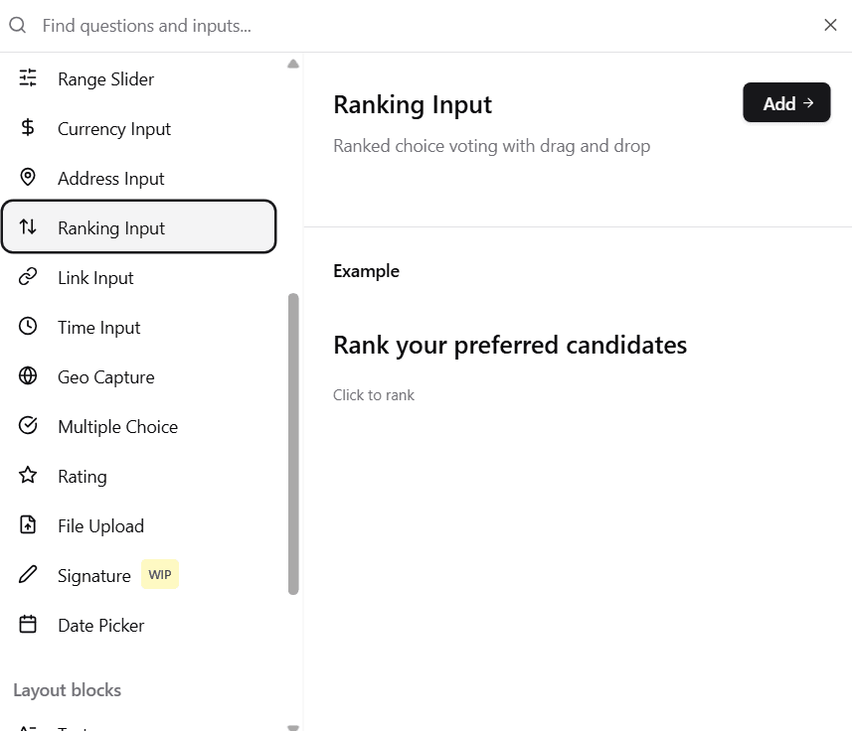Open the Multiple Choice block entry
The height and width of the screenshot is (731, 852).
(x=119, y=426)
